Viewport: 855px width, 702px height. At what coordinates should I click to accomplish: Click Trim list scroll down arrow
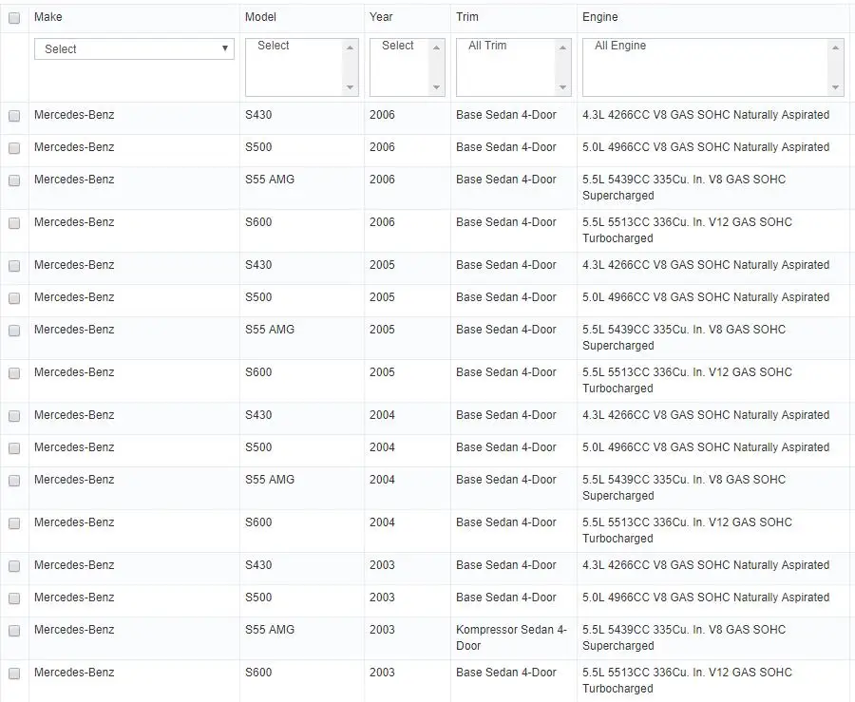pos(562,87)
